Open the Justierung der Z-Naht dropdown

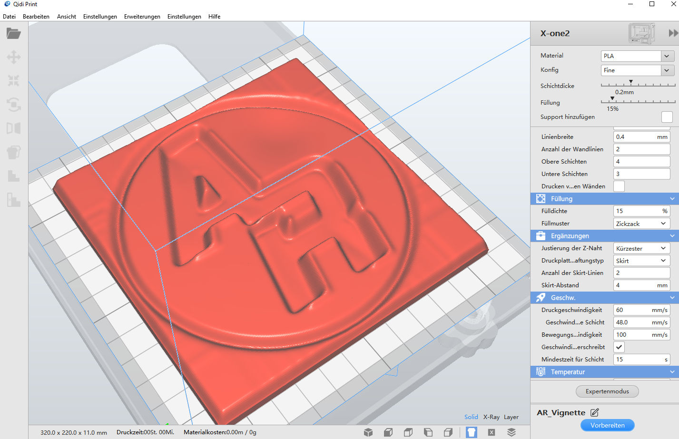pyautogui.click(x=642, y=248)
